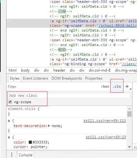Select div.img-wrap in the breadcrumb bar
This screenshot has height=158, width=137.
tap(126, 70)
